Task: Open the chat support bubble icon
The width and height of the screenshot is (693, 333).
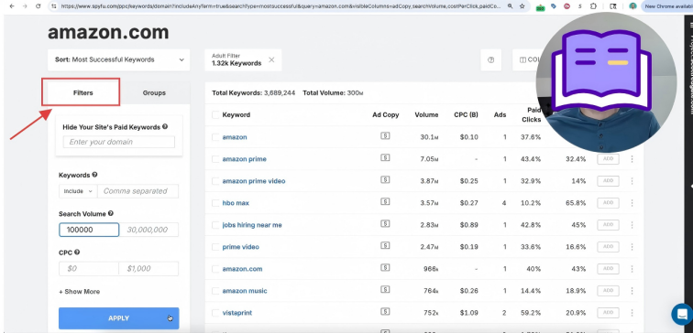Action: [x=682, y=314]
